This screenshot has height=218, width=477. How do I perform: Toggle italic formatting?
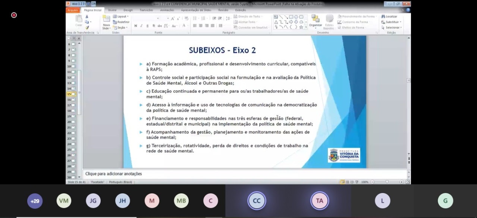pos(141,26)
